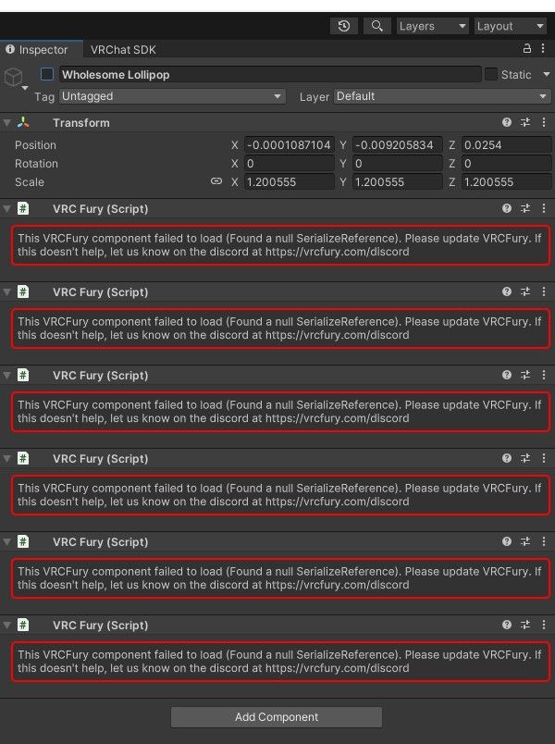Click the Scale Z field
Viewport: 555px width, 744px height.
pyautogui.click(x=506, y=182)
